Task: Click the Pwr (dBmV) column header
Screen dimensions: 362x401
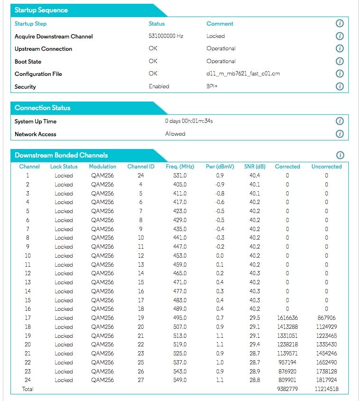Action: [220, 167]
